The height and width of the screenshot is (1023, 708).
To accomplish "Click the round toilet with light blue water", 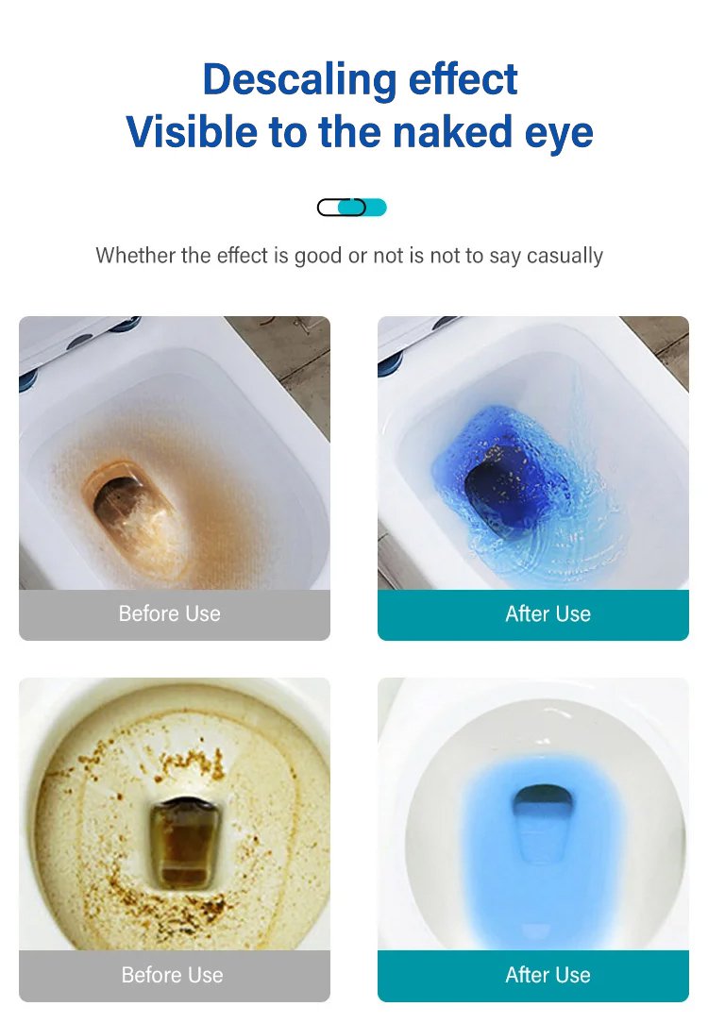I will click(x=533, y=814).
